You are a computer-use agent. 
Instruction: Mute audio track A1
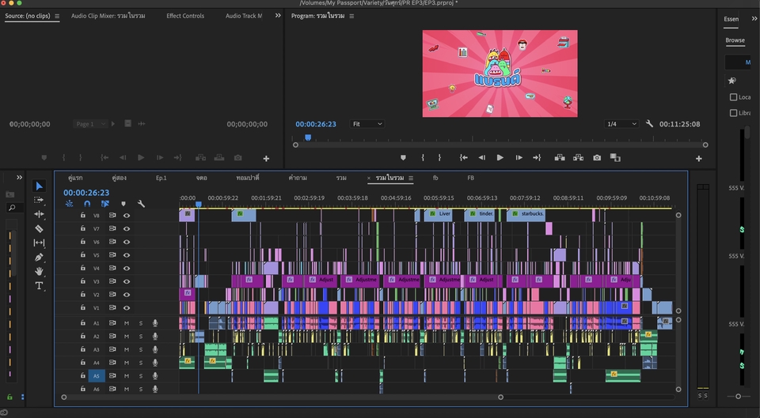[x=127, y=322]
